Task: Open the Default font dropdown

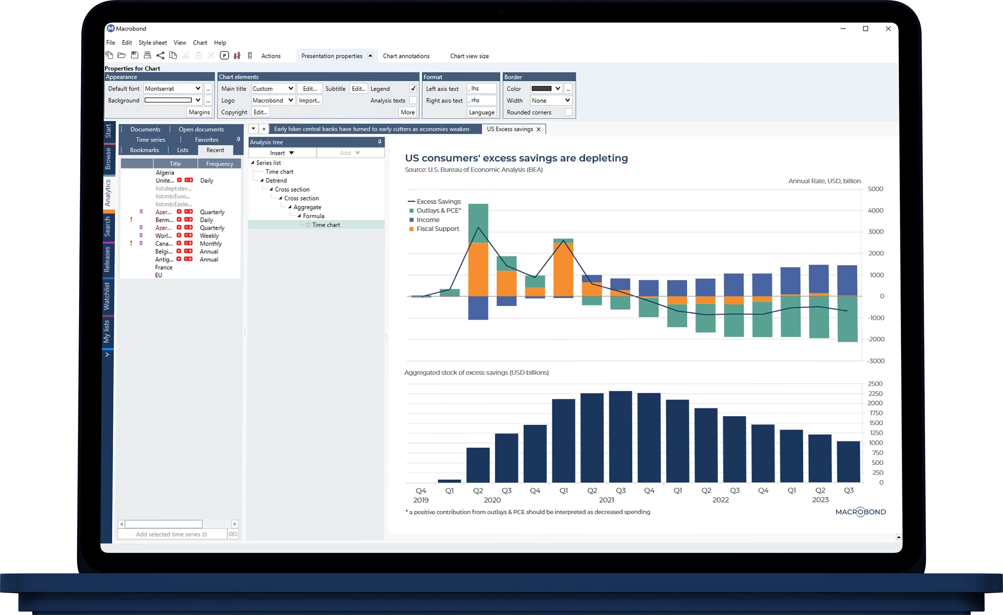Action: pyautogui.click(x=198, y=88)
